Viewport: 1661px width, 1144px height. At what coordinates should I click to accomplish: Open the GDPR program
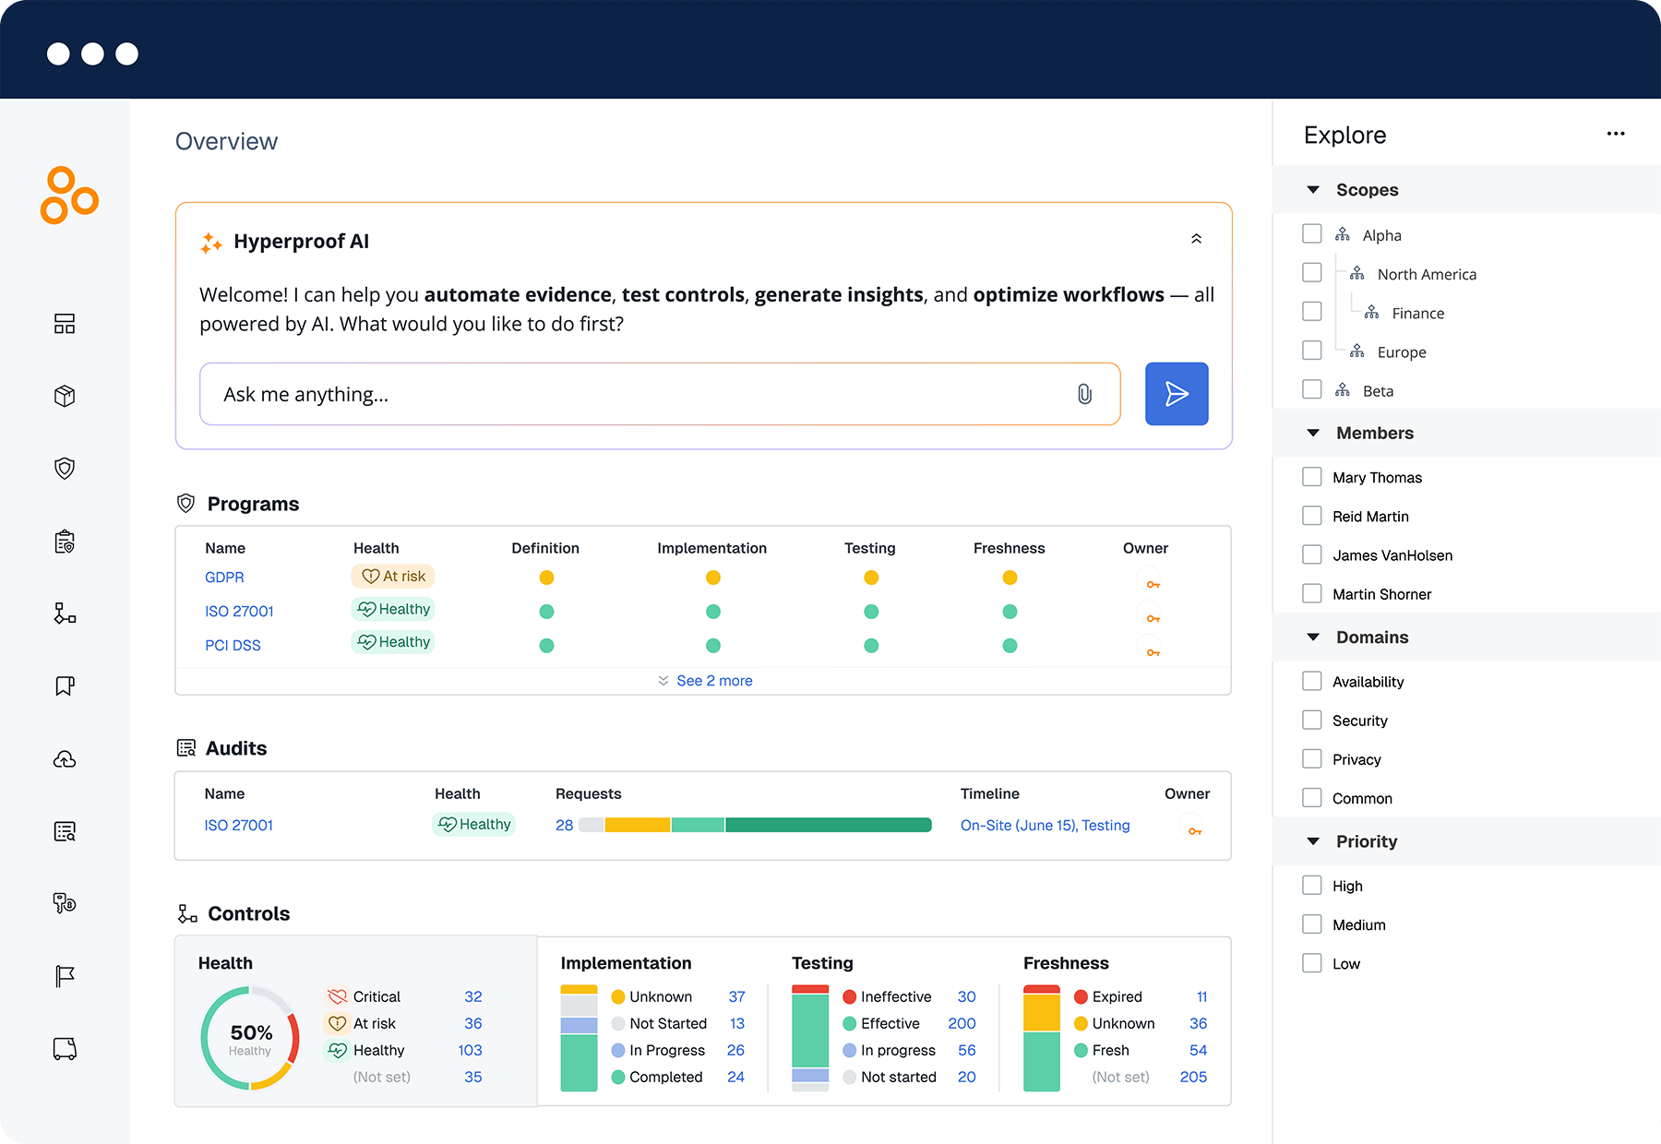[x=224, y=577]
